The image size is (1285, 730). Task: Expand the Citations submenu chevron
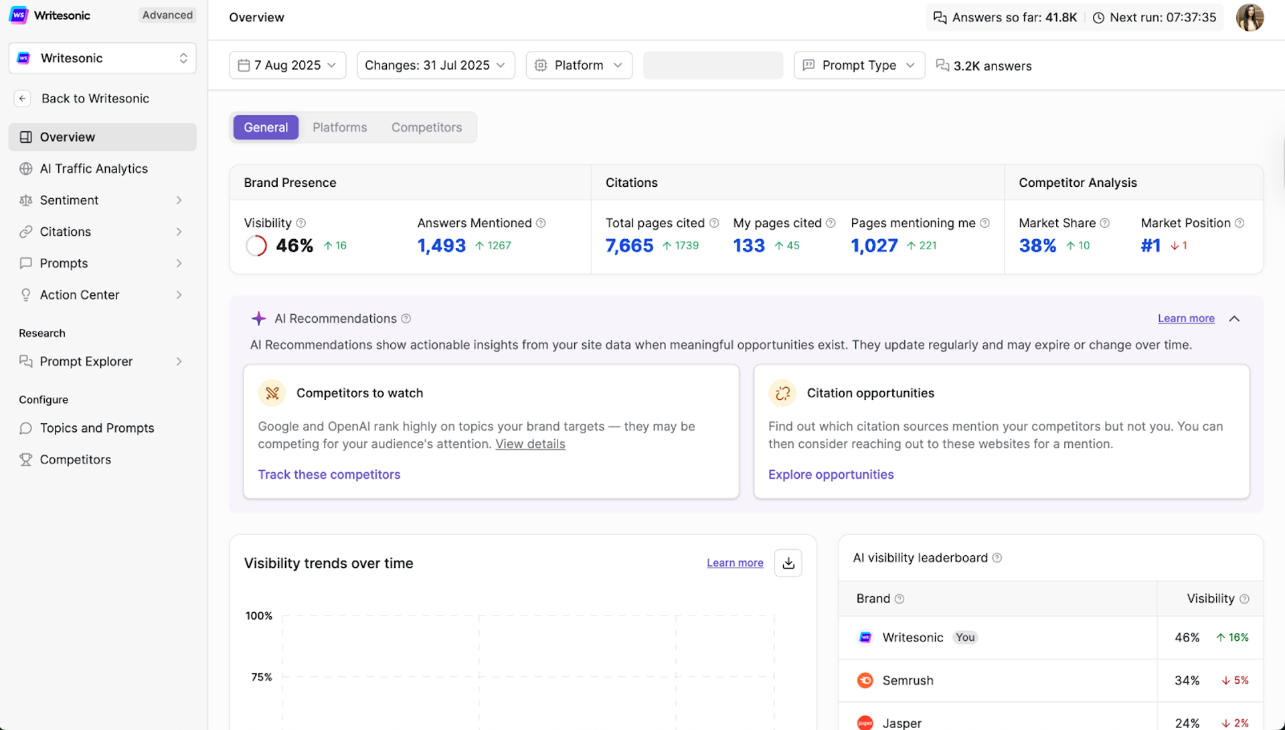point(179,232)
